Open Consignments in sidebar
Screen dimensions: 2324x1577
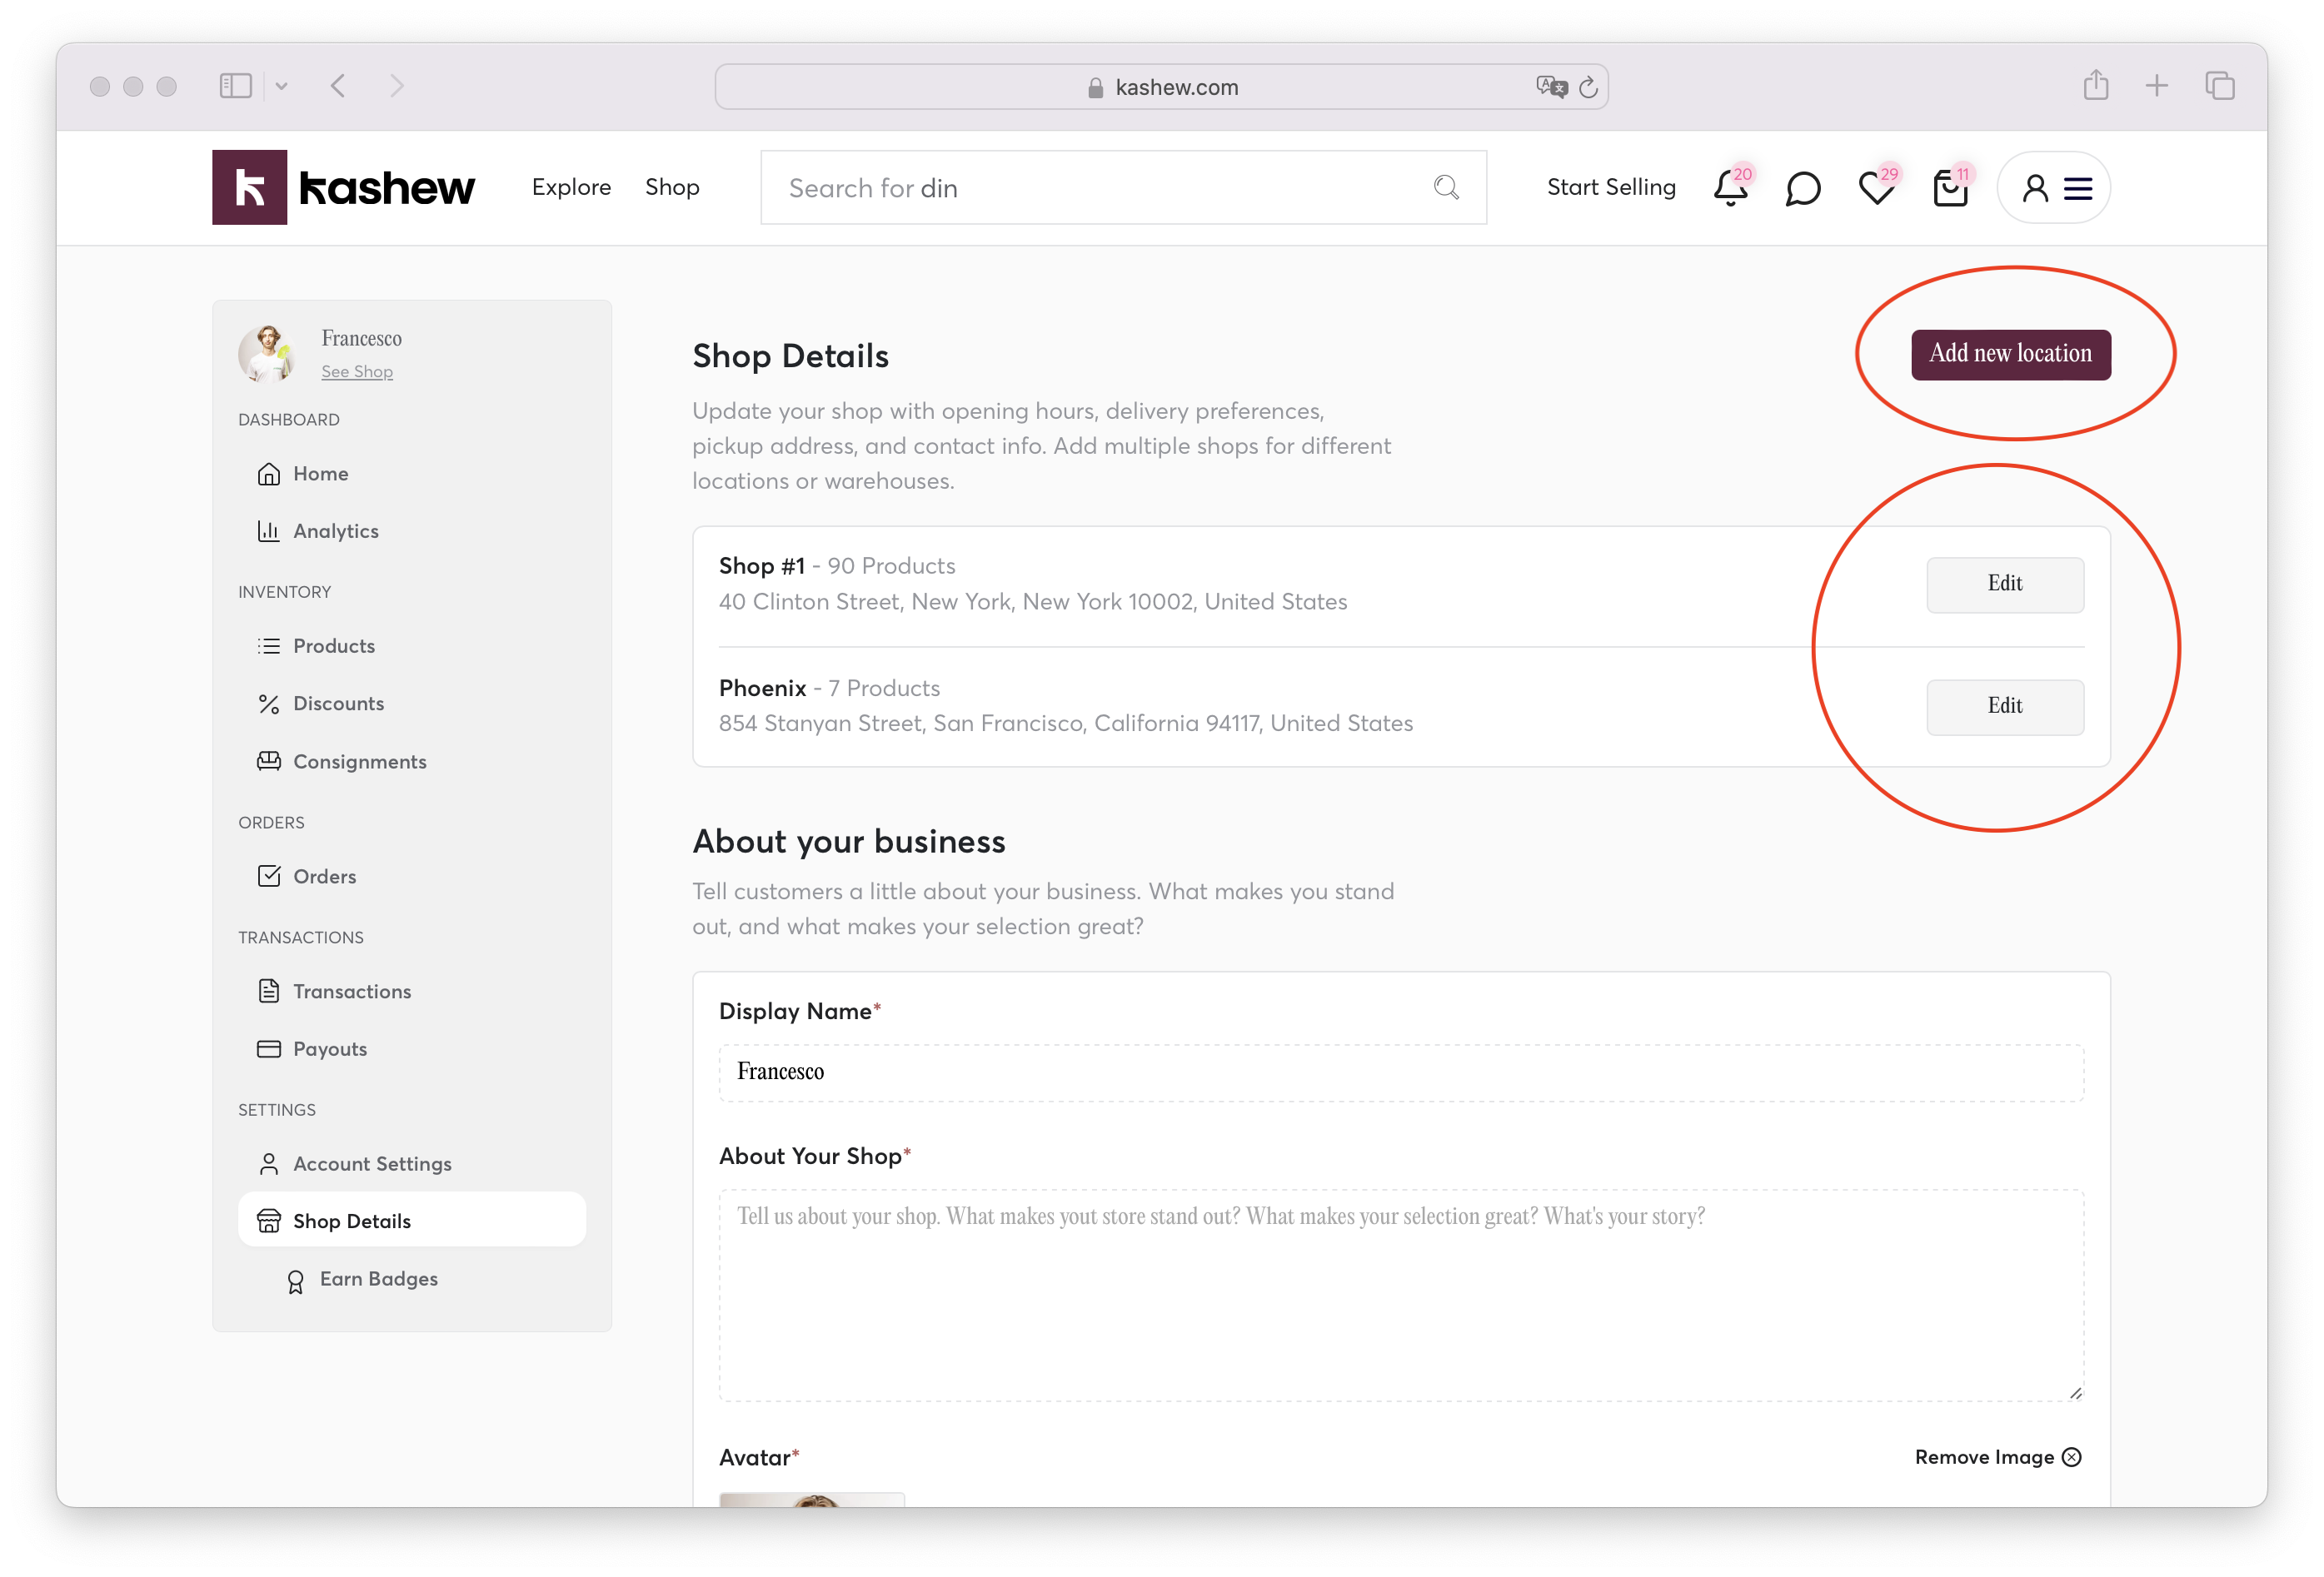tap(359, 762)
